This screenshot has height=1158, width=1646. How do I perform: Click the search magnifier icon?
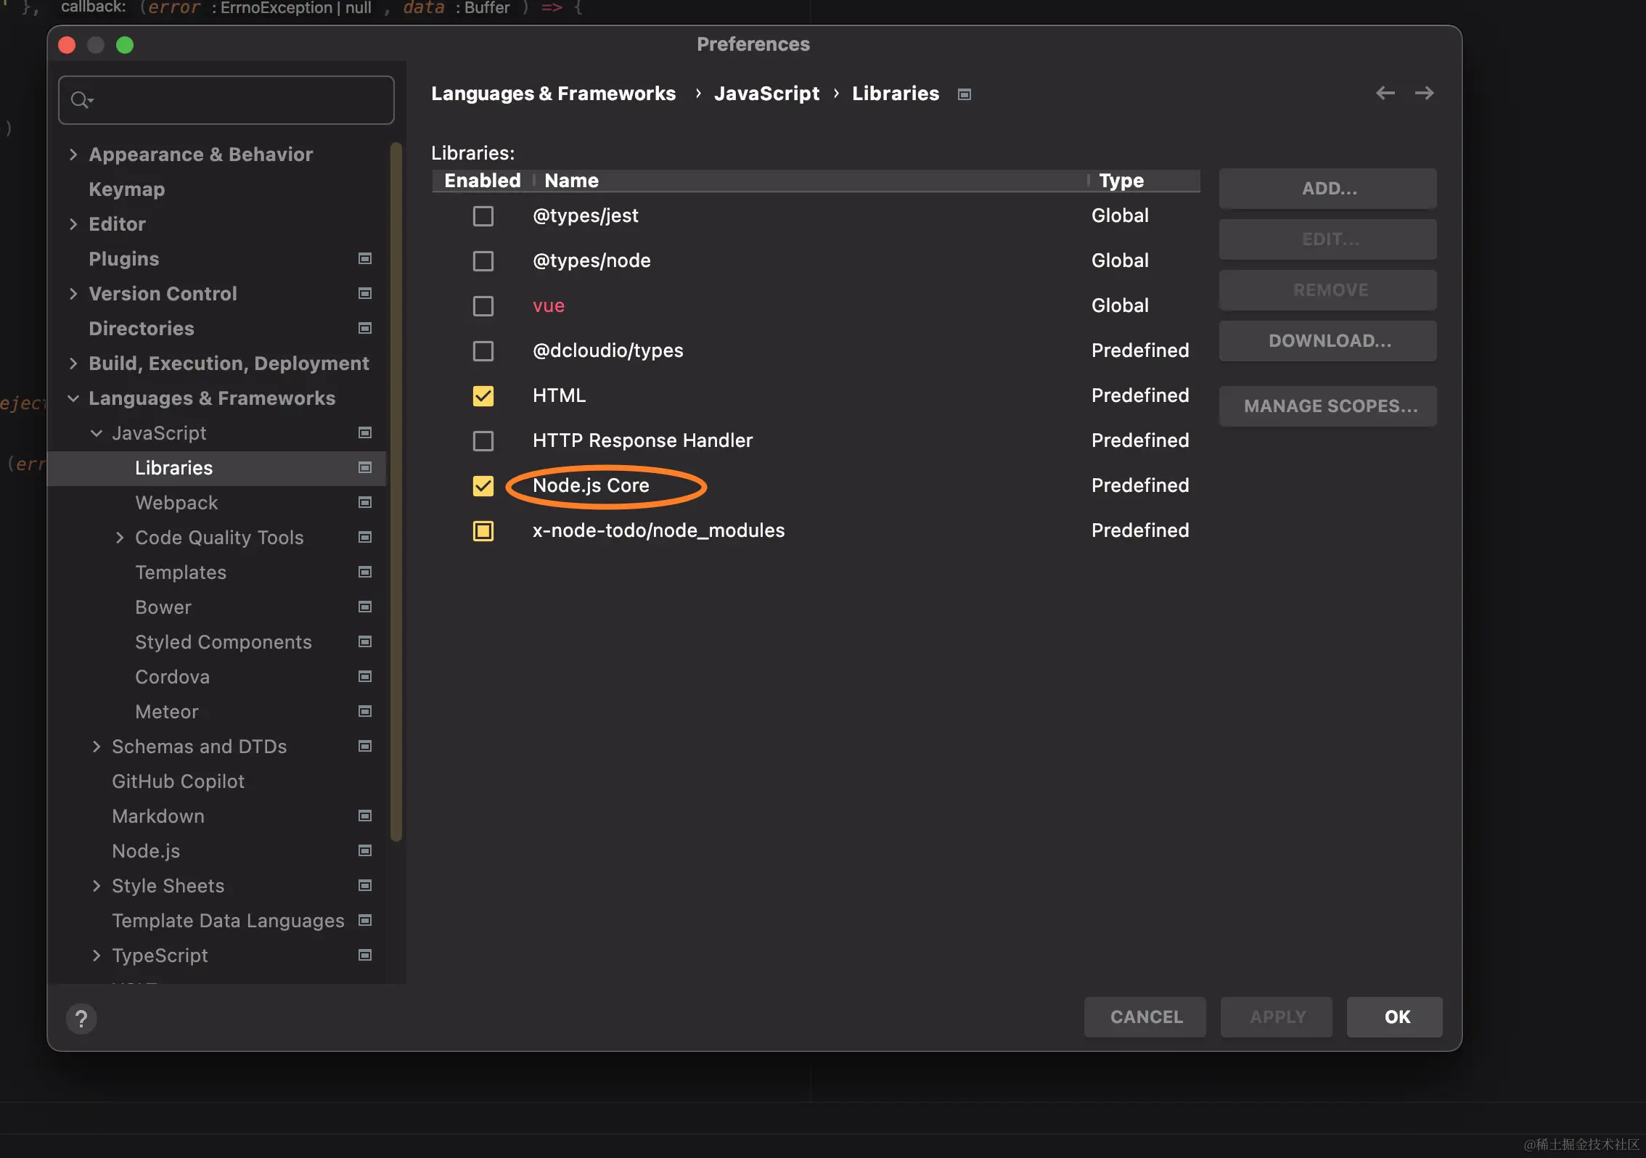point(81,99)
